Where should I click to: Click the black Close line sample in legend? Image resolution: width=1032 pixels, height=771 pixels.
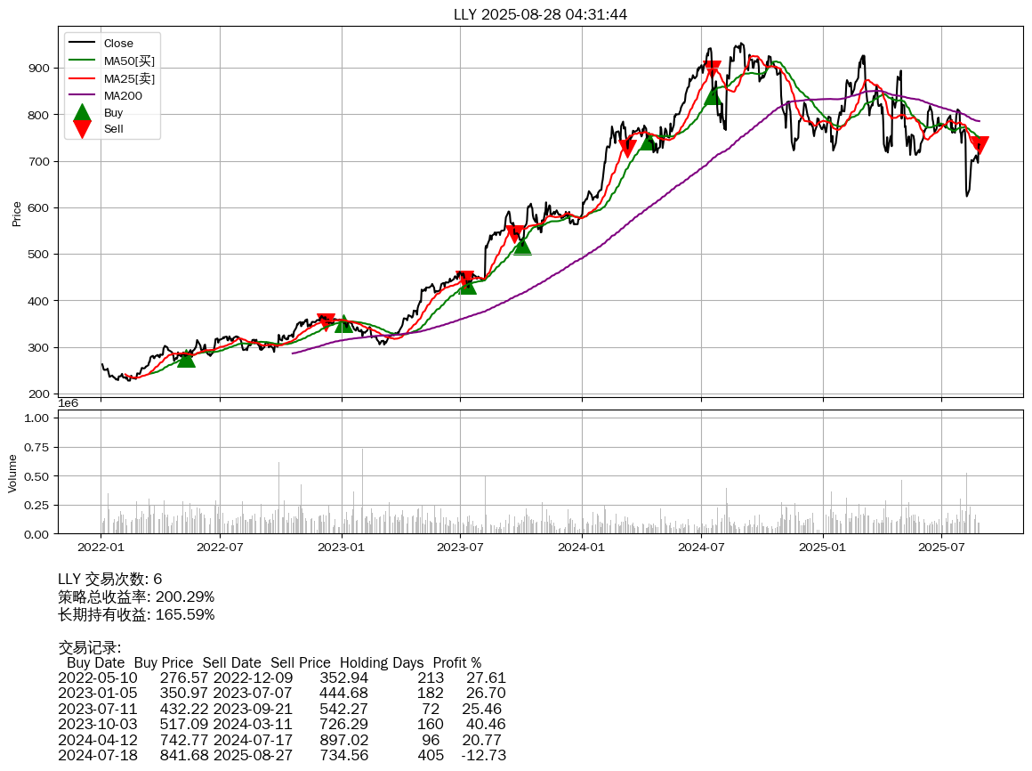82,44
